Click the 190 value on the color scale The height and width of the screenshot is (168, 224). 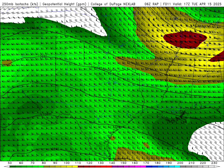pyautogui.click(x=169, y=163)
